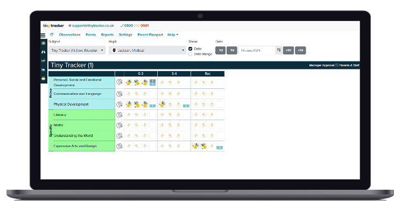The width and height of the screenshot is (394, 201).
Task: Uncheck the Date checkbox
Action: tap(190, 49)
